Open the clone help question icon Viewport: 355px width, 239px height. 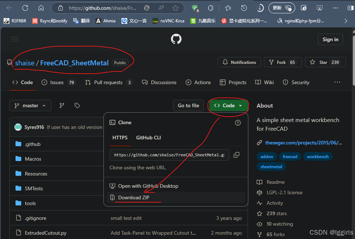pos(238,123)
